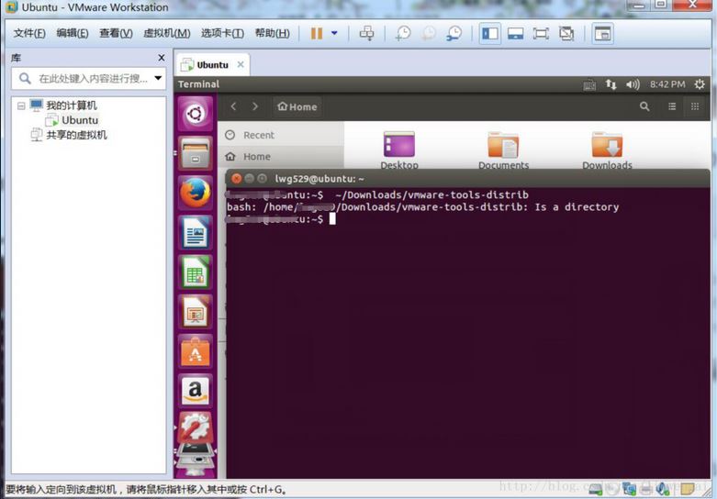Enter full screen mode from VMware toolbar
717x499 pixels.
pyautogui.click(x=541, y=34)
